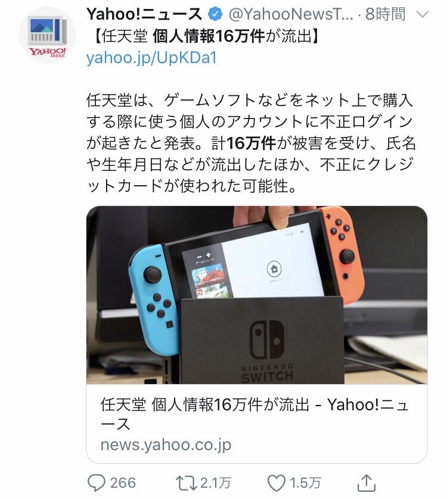Expand the tweet options chevron
Screen dimensions: 447x499
click(x=423, y=14)
